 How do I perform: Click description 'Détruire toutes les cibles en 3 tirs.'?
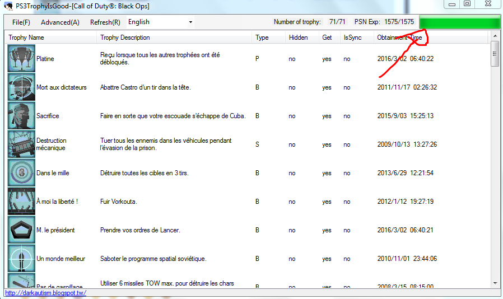pyautogui.click(x=145, y=173)
